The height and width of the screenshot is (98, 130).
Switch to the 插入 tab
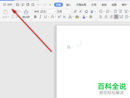[x=69, y=5]
